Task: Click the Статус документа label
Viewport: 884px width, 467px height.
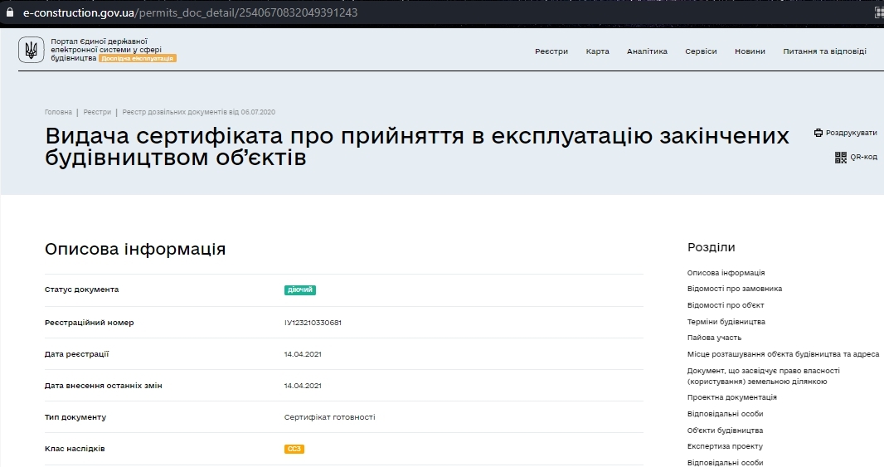Action: pos(81,289)
